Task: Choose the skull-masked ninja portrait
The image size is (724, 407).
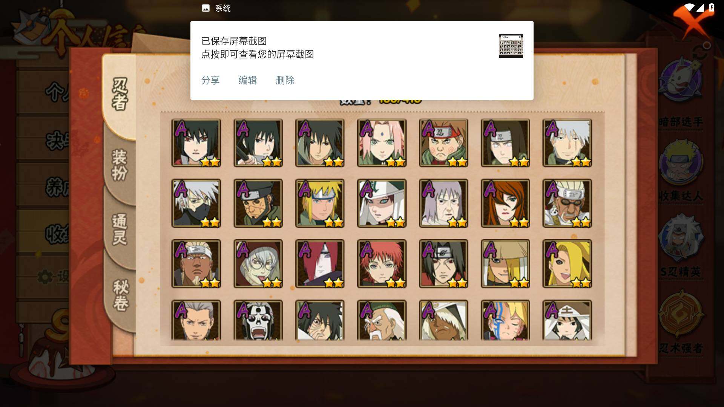Action: pos(258,320)
